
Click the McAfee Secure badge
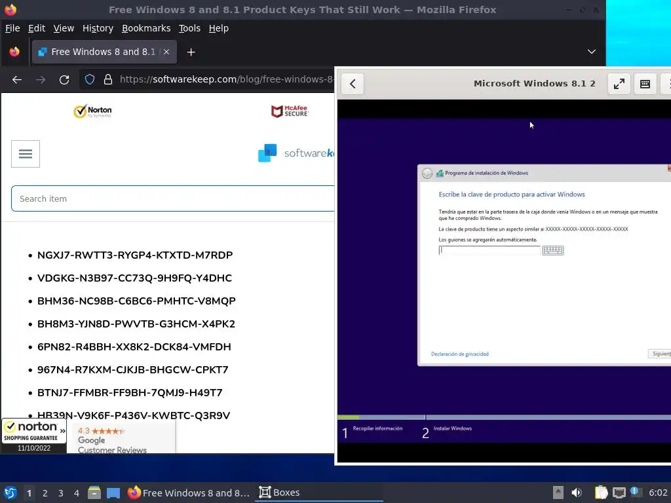click(290, 111)
